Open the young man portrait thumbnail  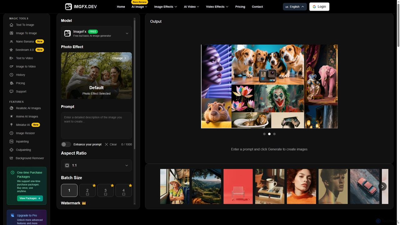(x=333, y=187)
